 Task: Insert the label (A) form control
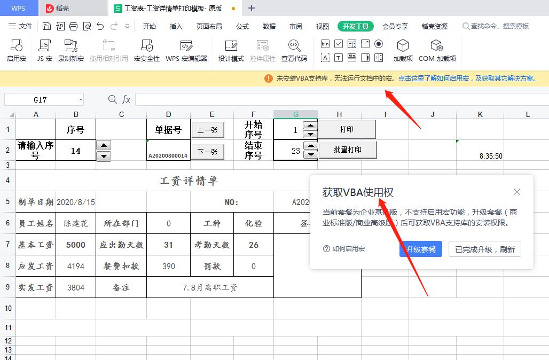325,58
